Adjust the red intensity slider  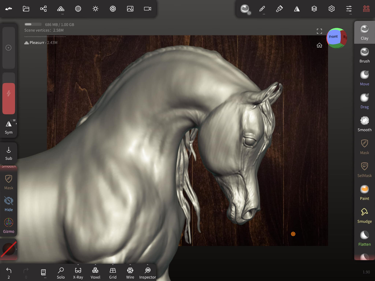tap(9, 93)
